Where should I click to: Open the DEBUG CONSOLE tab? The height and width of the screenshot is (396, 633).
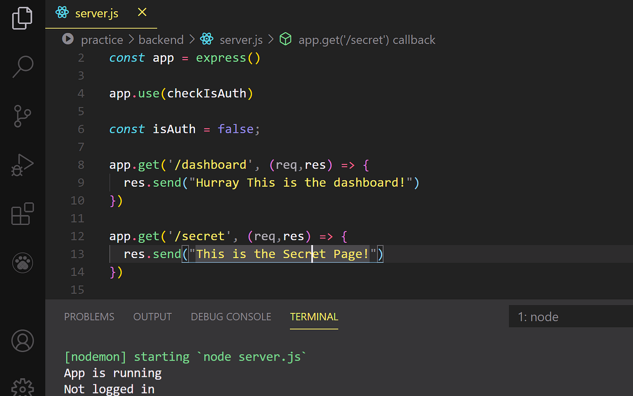click(x=231, y=316)
